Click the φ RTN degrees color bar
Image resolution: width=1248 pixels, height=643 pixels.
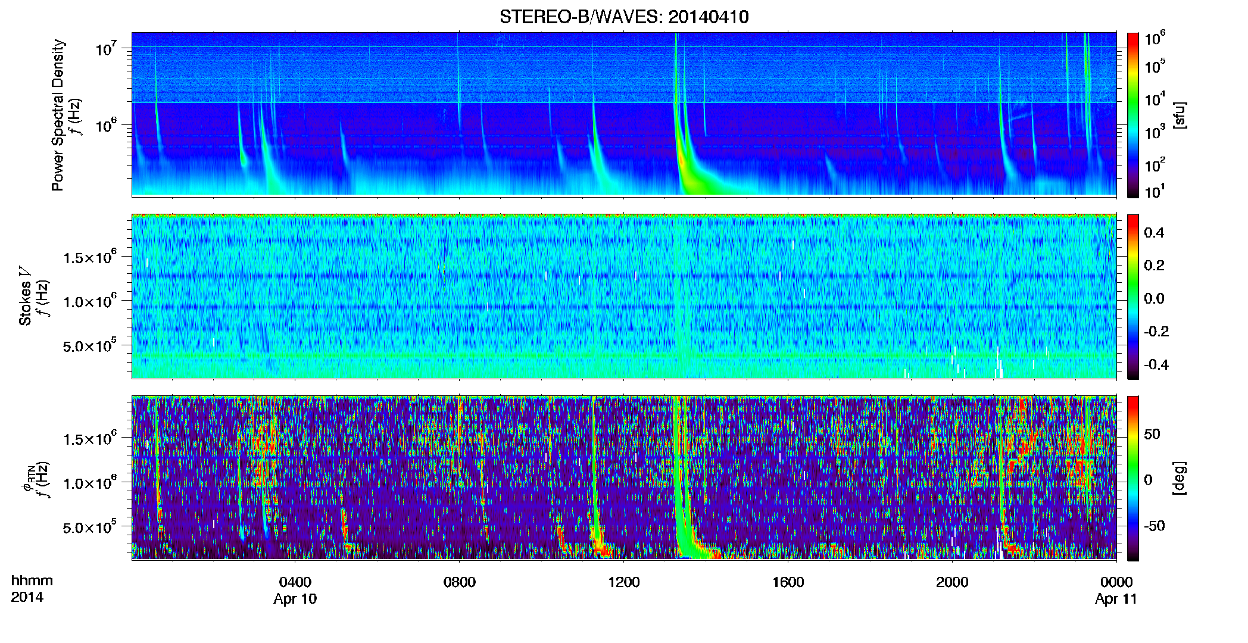1133,478
